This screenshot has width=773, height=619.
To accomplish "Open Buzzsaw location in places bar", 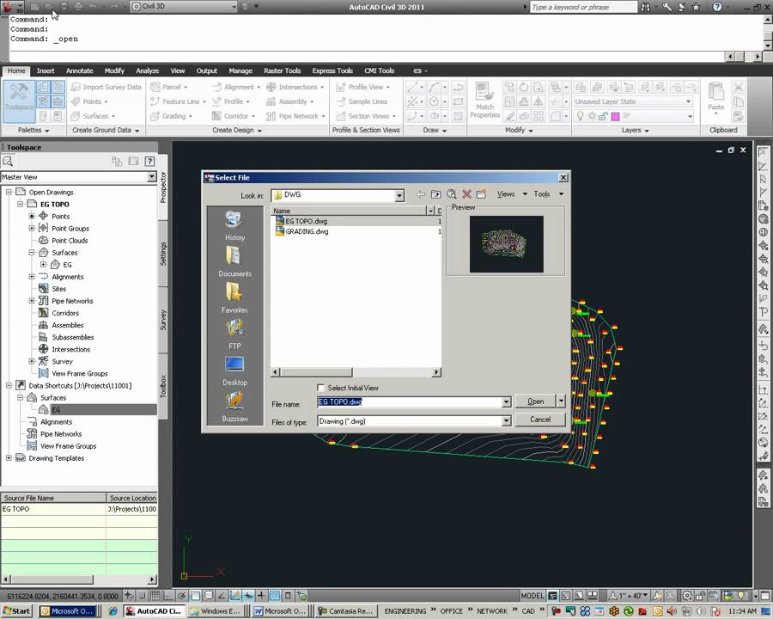I will point(234,407).
